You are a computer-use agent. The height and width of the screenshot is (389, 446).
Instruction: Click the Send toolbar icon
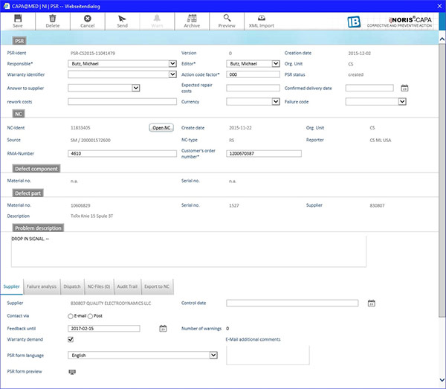[122, 19]
